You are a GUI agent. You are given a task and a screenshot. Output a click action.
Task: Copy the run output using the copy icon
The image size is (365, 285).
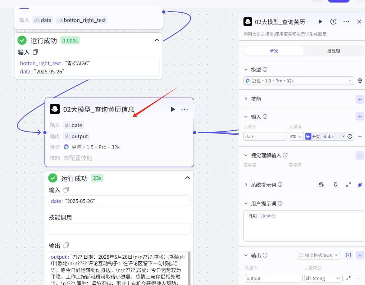[x=67, y=245]
